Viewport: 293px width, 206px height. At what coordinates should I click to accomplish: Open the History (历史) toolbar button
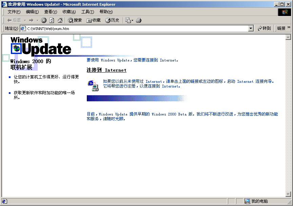point(112,20)
